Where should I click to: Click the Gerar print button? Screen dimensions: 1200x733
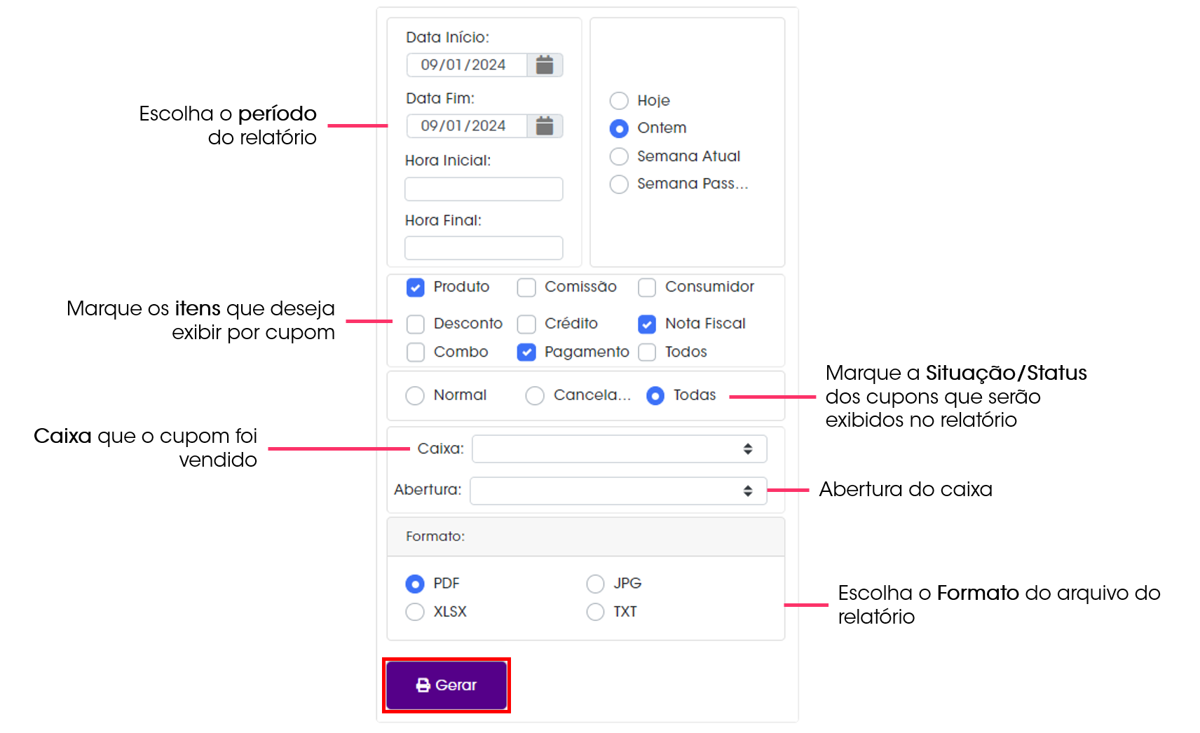pyautogui.click(x=446, y=685)
